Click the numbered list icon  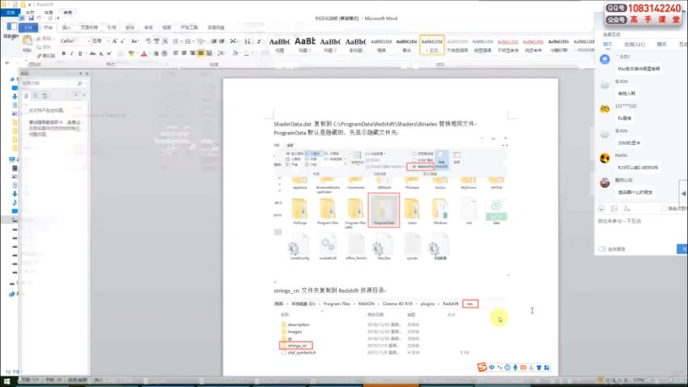pyautogui.click(x=189, y=40)
